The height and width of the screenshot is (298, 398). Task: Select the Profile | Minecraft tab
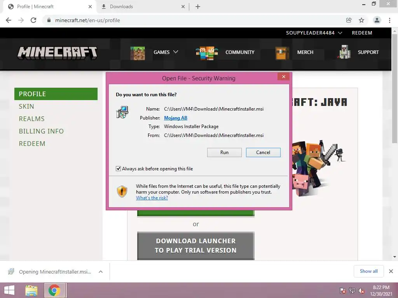tap(50, 7)
